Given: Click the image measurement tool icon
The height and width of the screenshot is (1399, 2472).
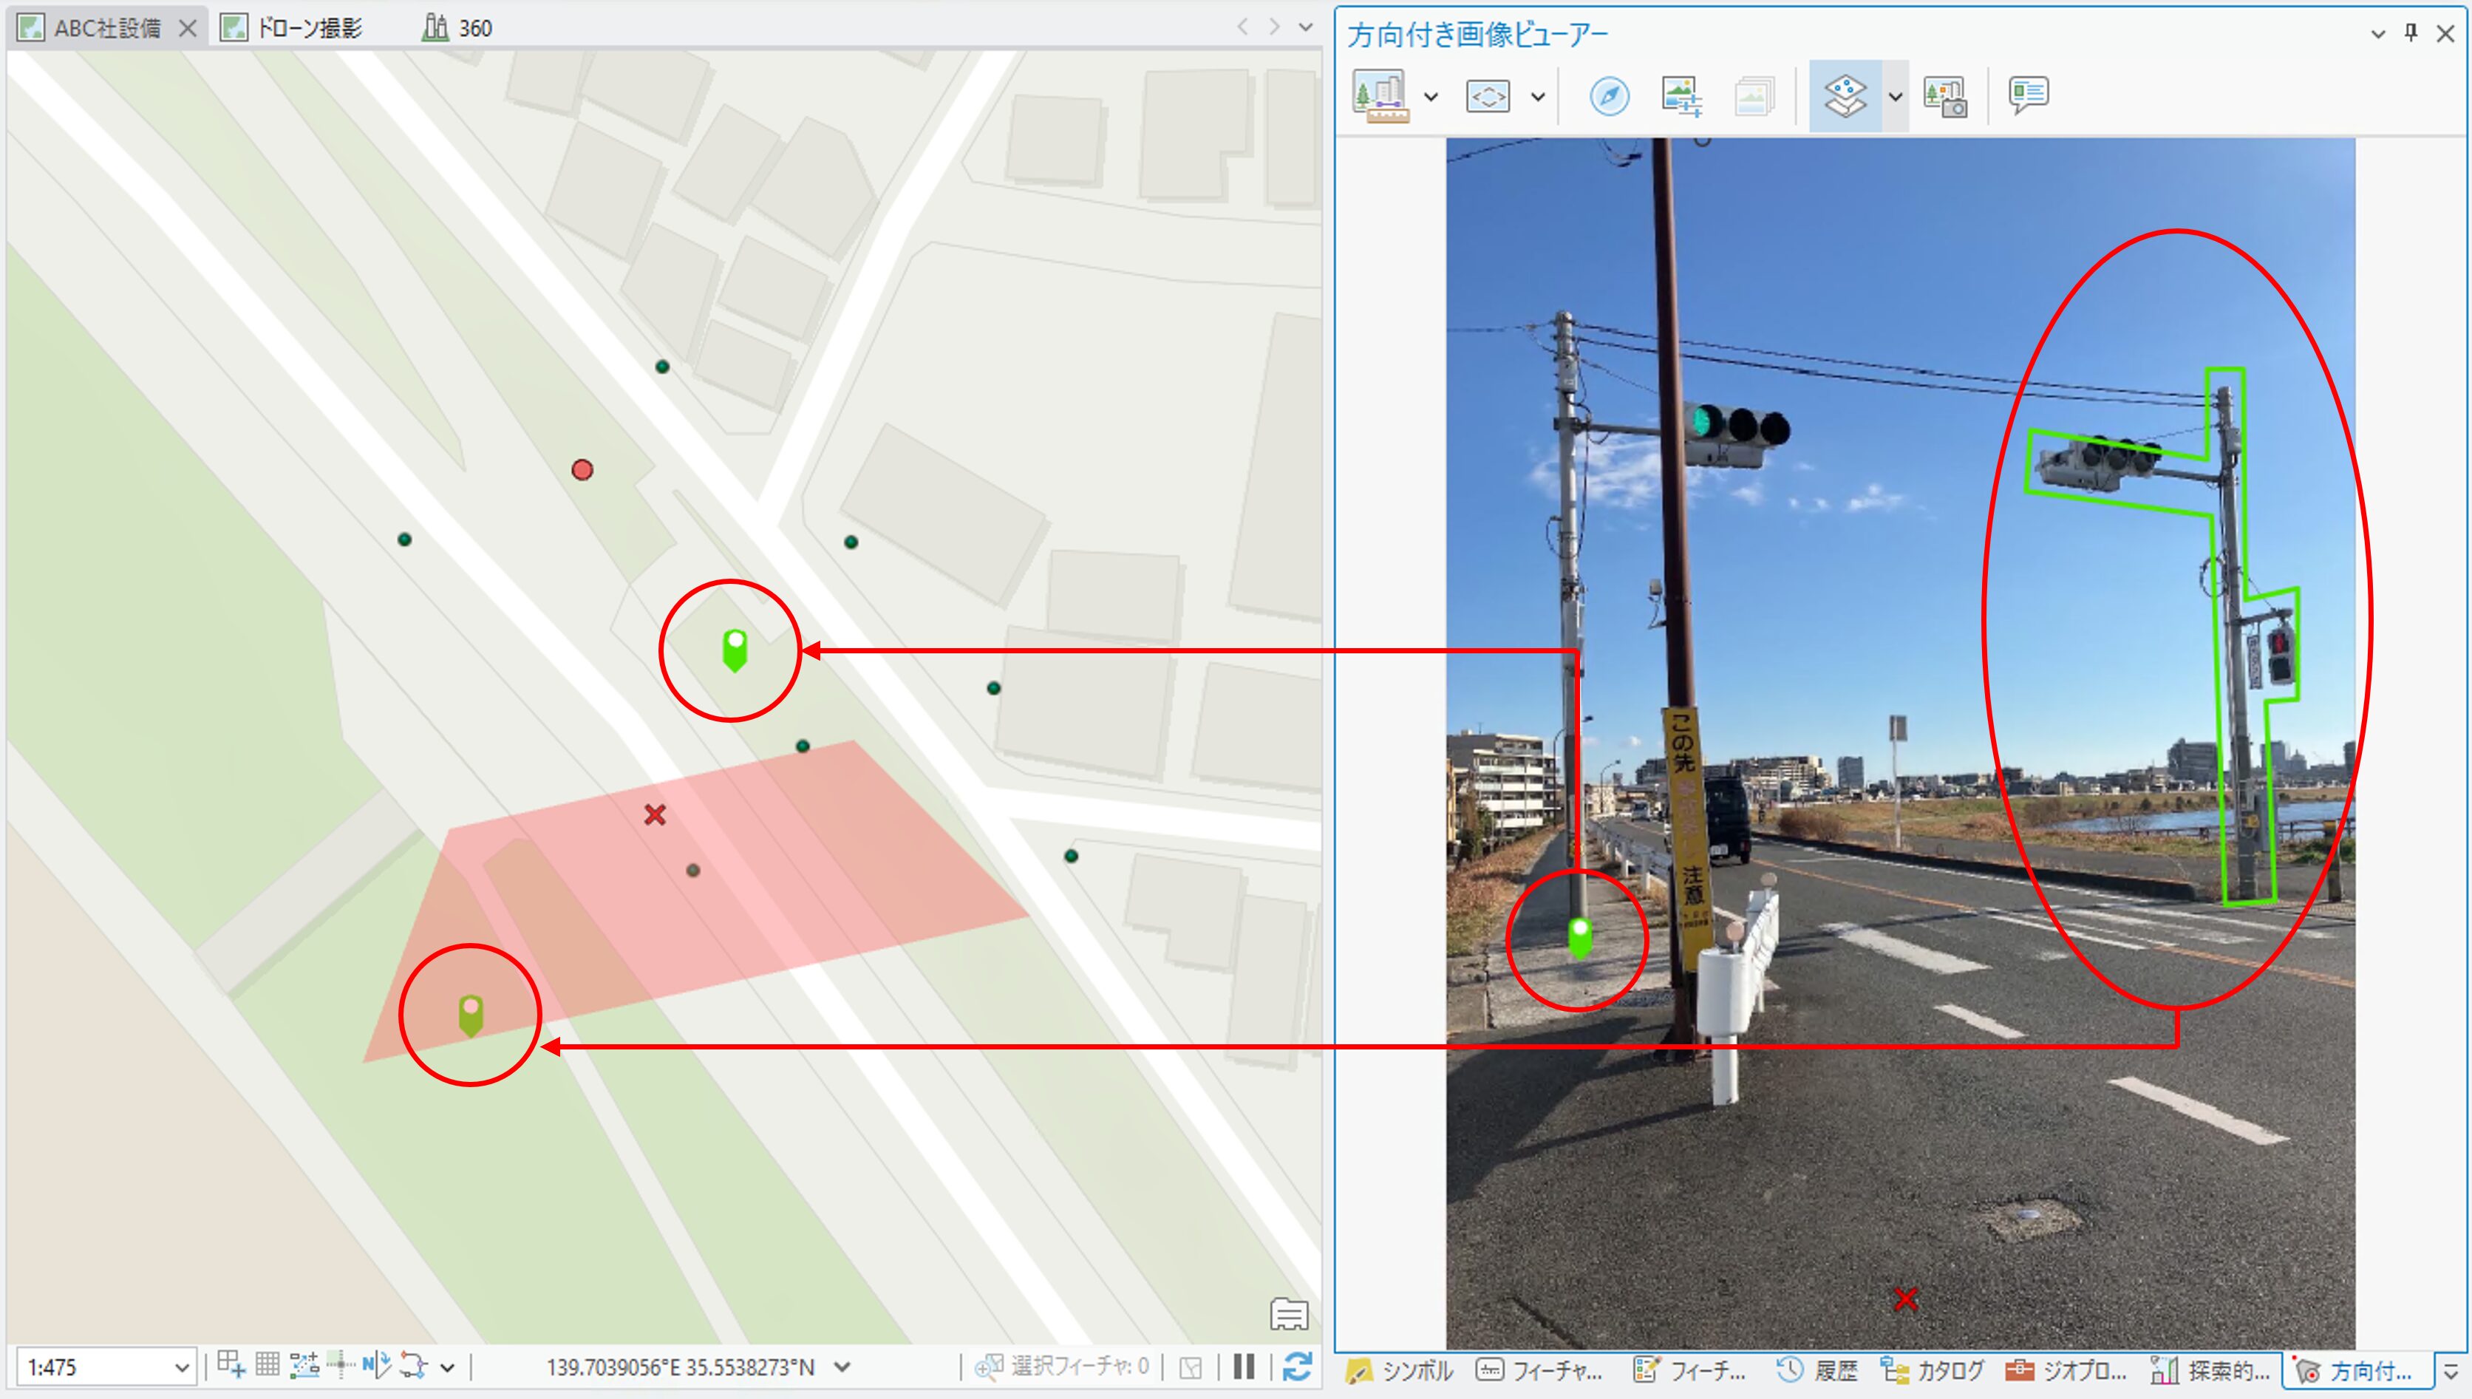Looking at the screenshot, I should (x=1380, y=95).
